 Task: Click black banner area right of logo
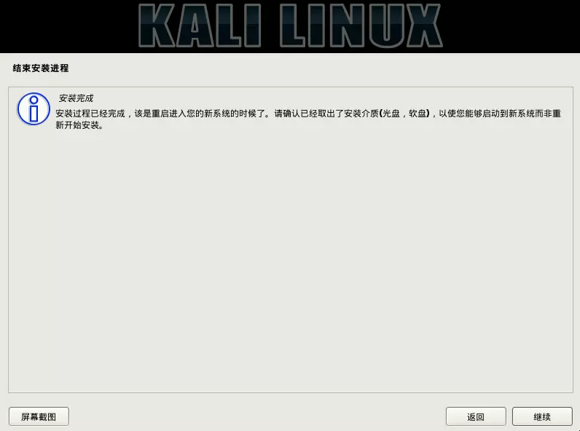(512, 26)
